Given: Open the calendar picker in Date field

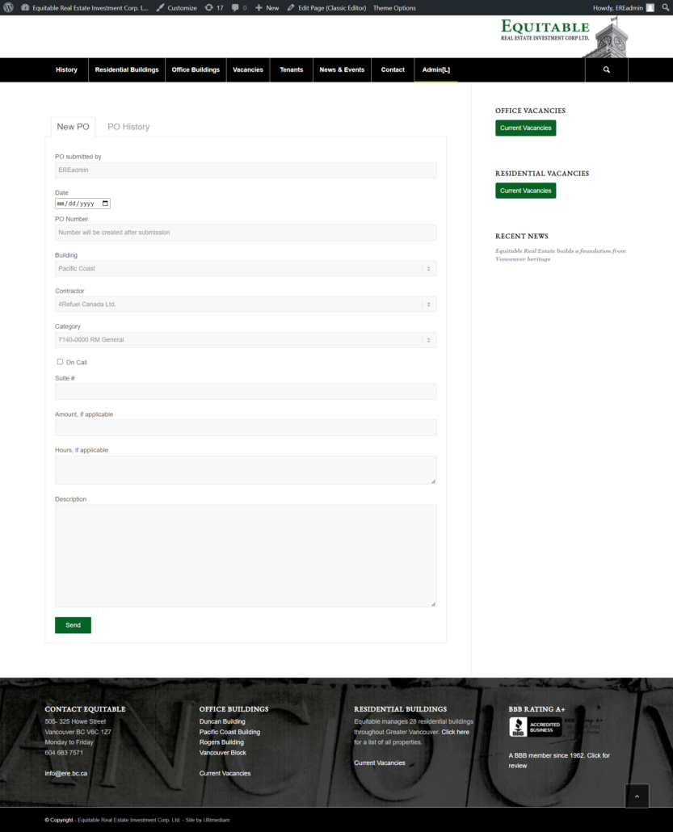Looking at the screenshot, I should point(105,204).
